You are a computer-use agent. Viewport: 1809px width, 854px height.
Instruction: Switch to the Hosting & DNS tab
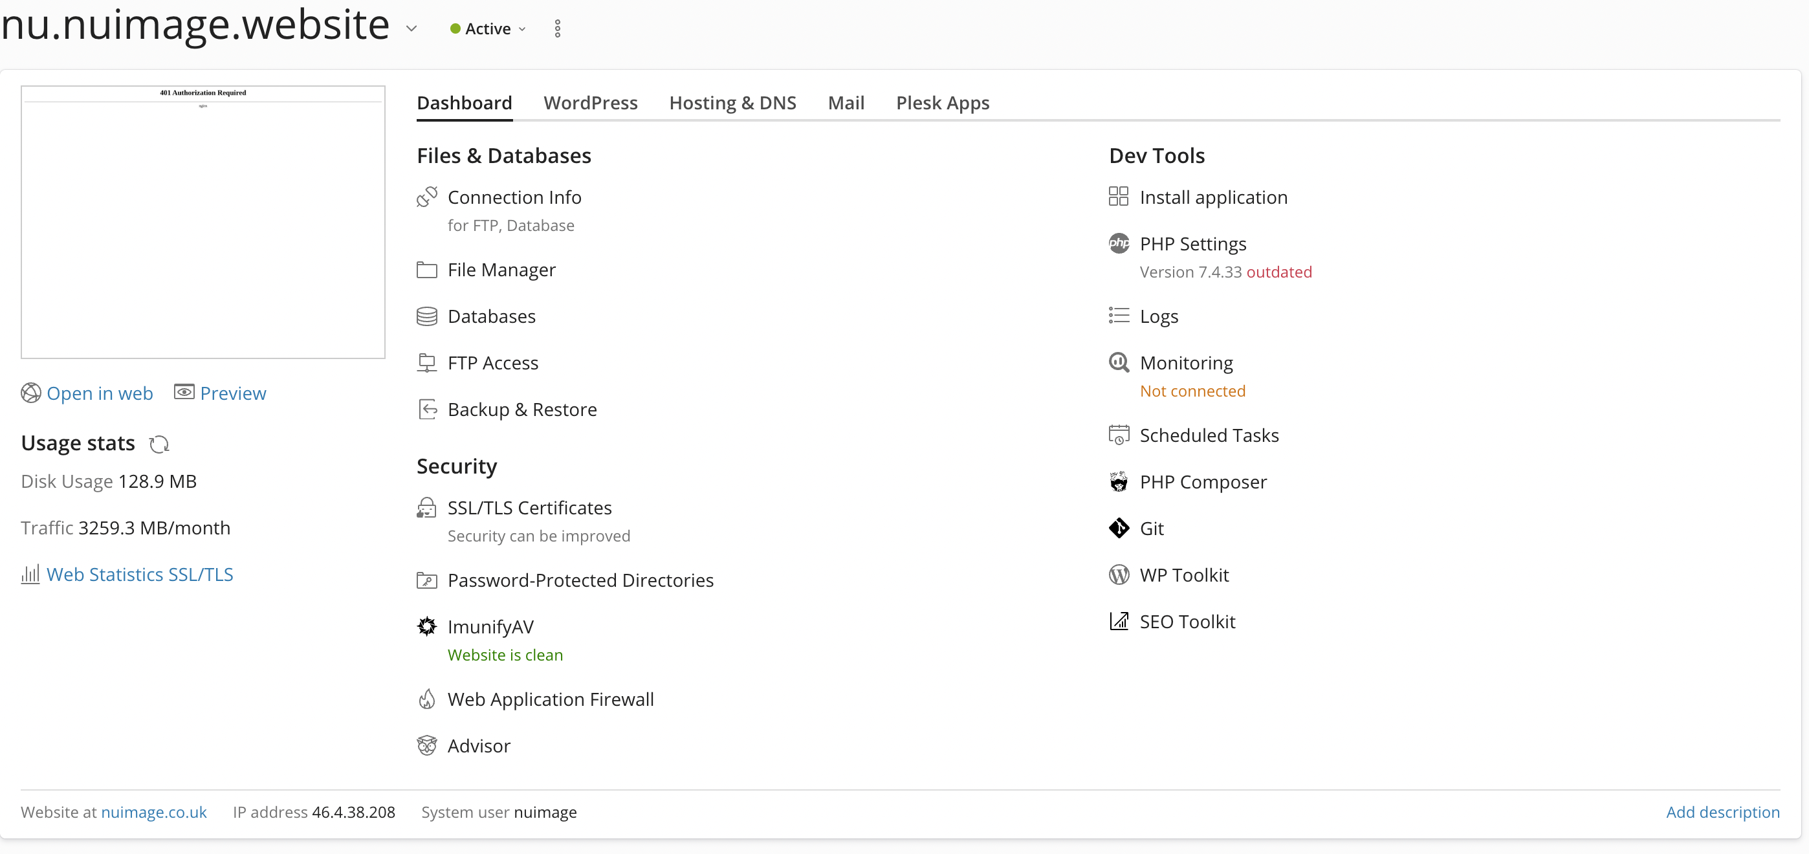pyautogui.click(x=732, y=104)
